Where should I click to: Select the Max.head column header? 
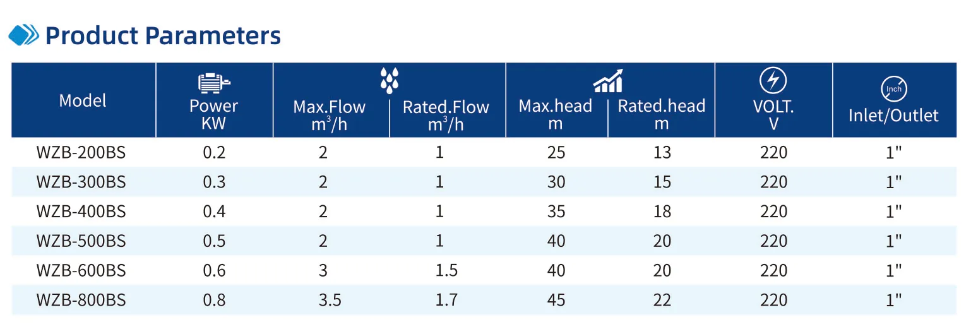(x=556, y=114)
